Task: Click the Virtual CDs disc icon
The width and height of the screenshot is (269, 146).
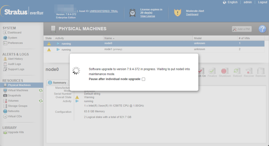Action: point(5,116)
